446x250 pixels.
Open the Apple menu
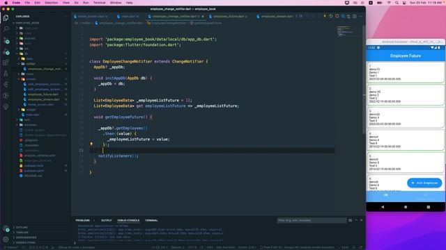(6, 3)
